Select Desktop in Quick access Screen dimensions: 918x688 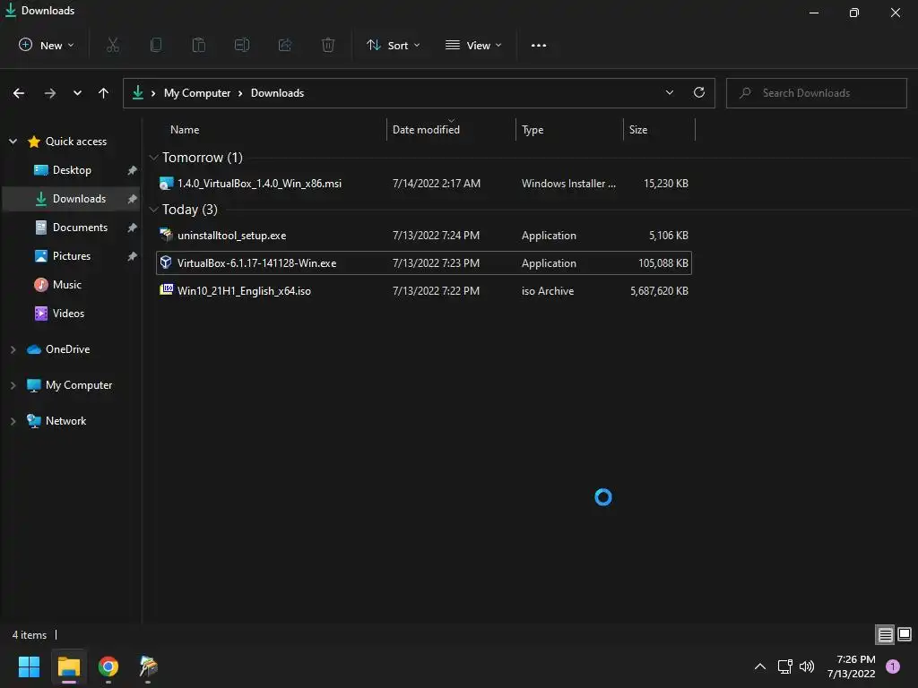(72, 170)
